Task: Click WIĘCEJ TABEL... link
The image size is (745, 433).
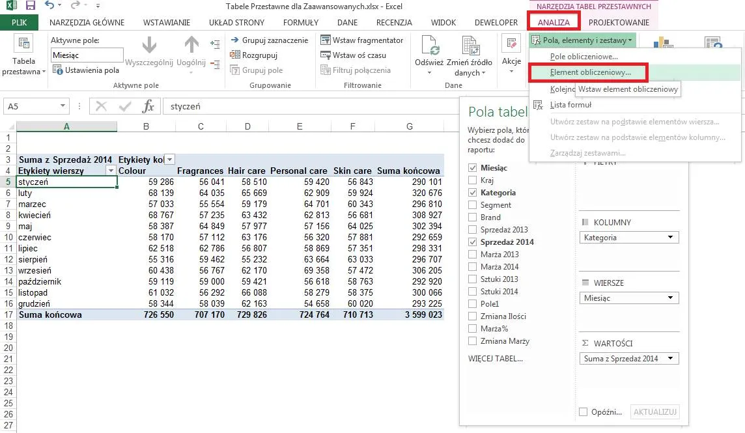Action: click(495, 359)
